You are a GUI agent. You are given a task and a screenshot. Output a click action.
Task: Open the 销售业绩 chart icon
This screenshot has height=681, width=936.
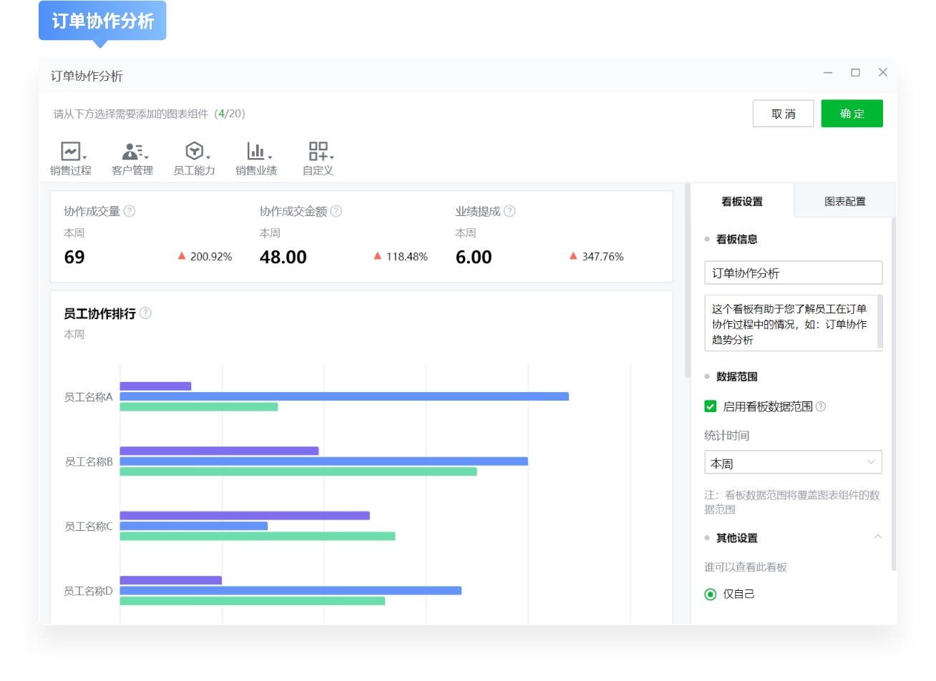click(x=255, y=151)
